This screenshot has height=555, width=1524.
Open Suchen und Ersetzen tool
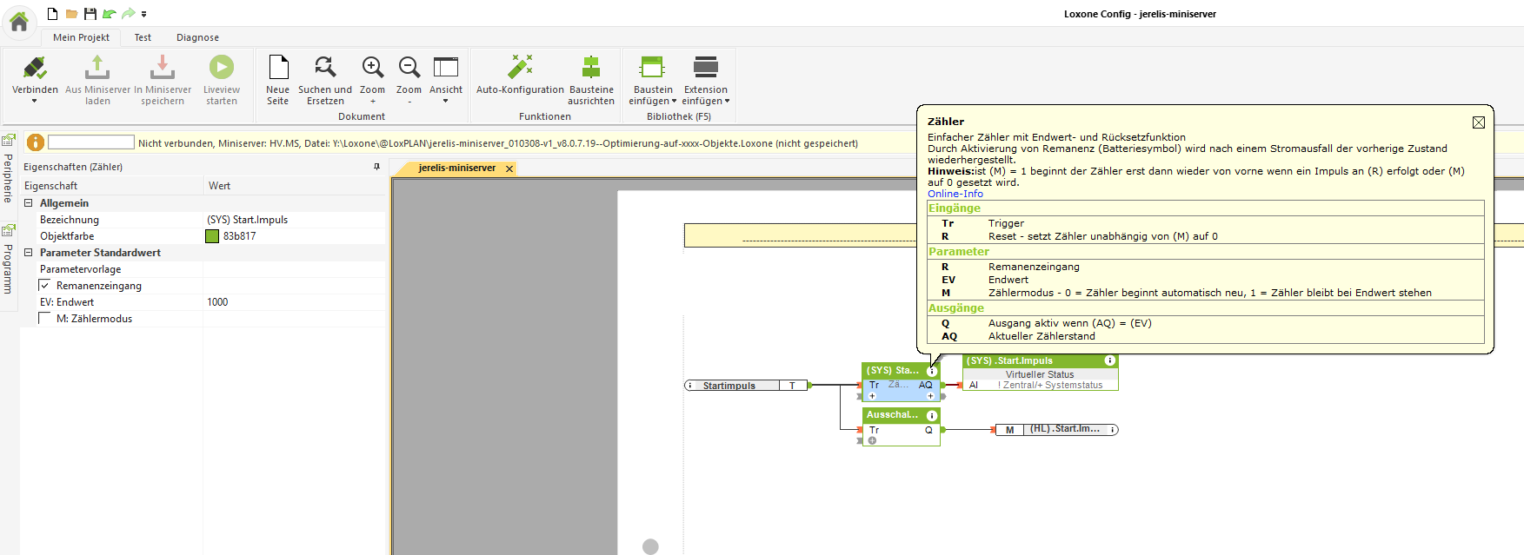click(x=325, y=69)
